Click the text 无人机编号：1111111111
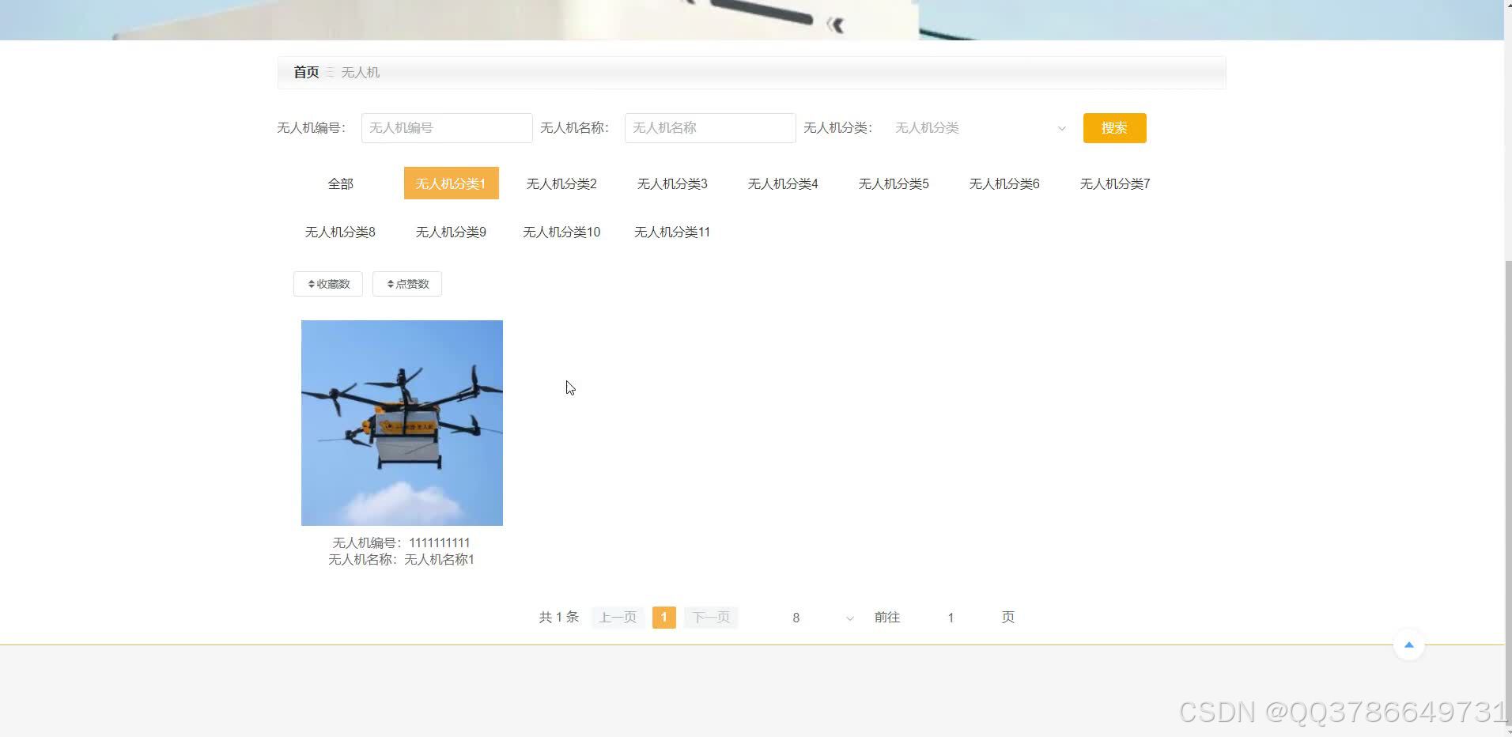This screenshot has height=737, width=1512. (x=402, y=542)
